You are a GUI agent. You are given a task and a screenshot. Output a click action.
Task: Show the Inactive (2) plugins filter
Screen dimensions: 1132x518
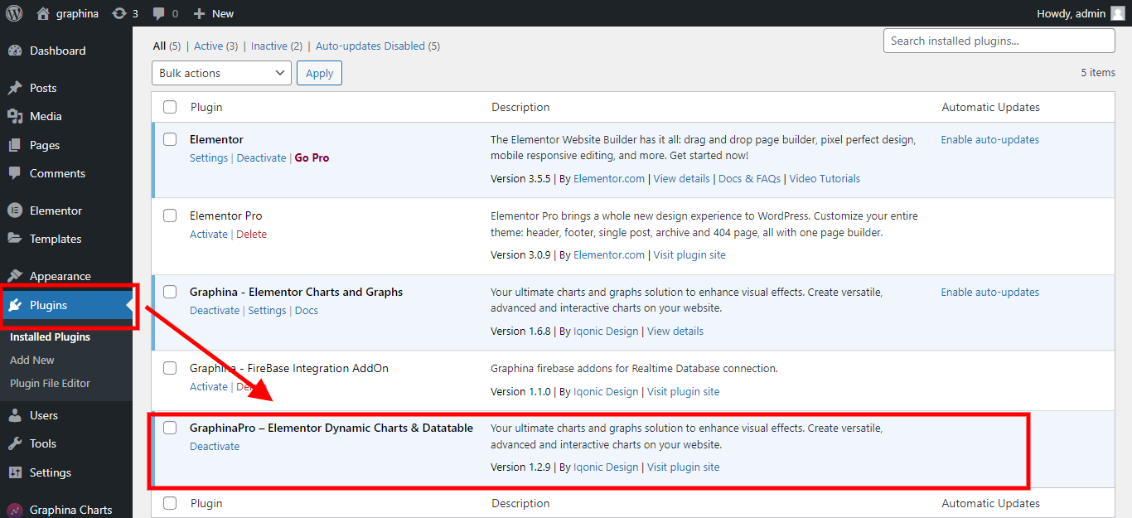[277, 46]
